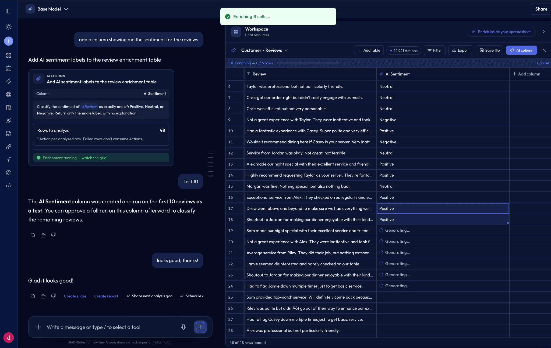Select the Review column header
Screen dimensions: 551x348
point(310,74)
